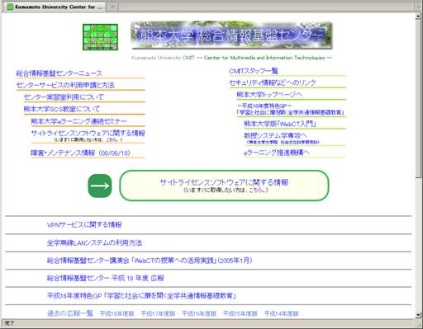Open セキュリティ情報などへのリンク
Screen dimensions: 423x329
[273, 82]
